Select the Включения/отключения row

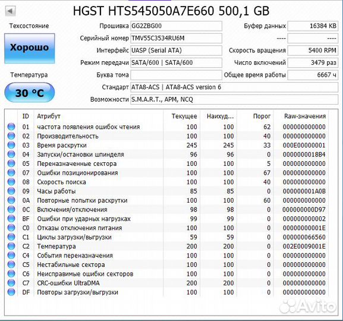(x=166, y=209)
